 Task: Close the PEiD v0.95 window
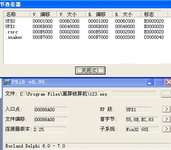(168, 82)
